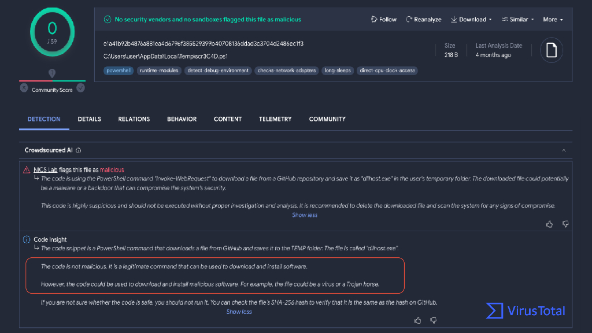Thumbs up the NICS Lab verdict
This screenshot has width=592, height=333.
pyautogui.click(x=549, y=224)
